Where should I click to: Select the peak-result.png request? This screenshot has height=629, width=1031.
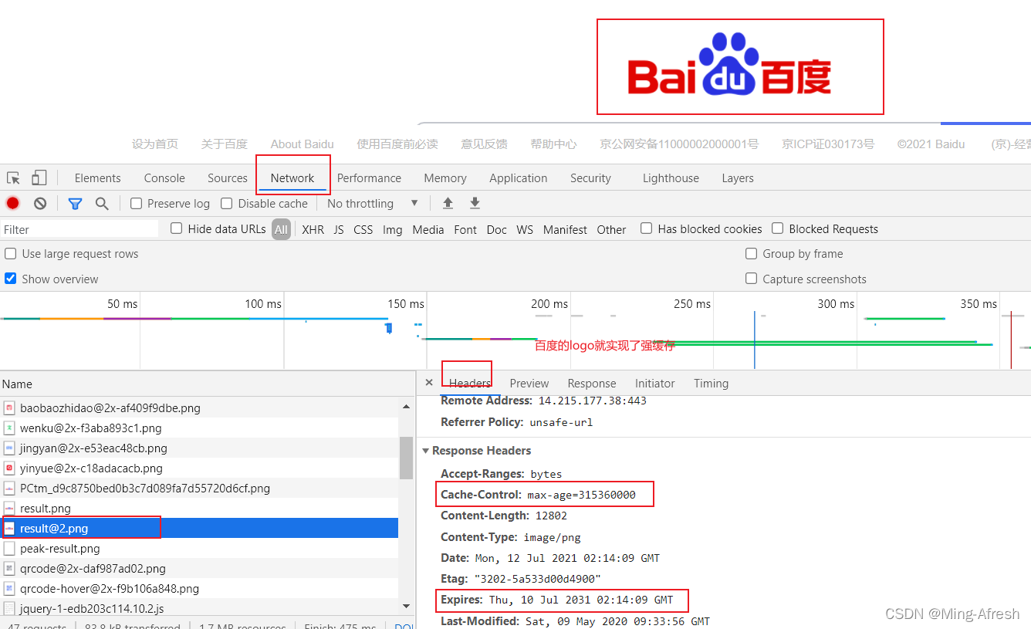click(199, 548)
